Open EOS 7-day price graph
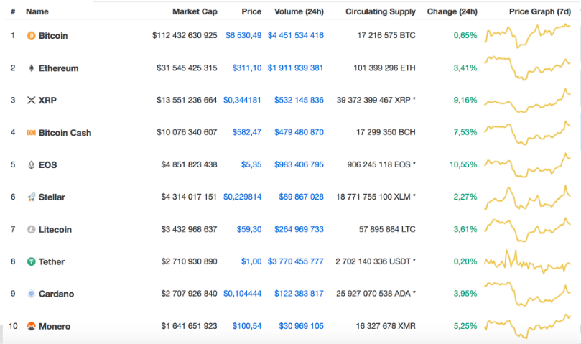The image size is (581, 344). coord(528,165)
